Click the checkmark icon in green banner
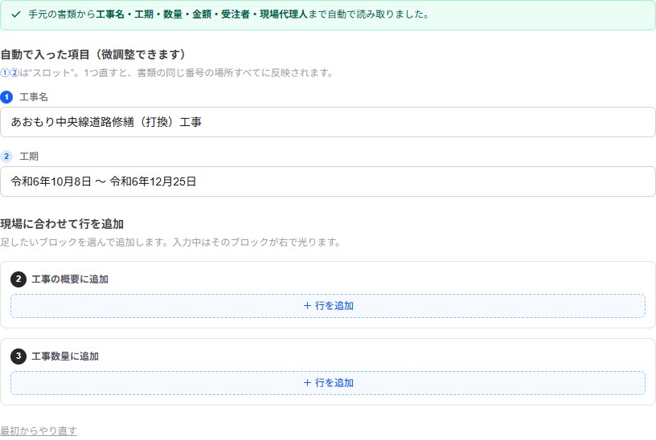The width and height of the screenshot is (656, 440). (16, 14)
